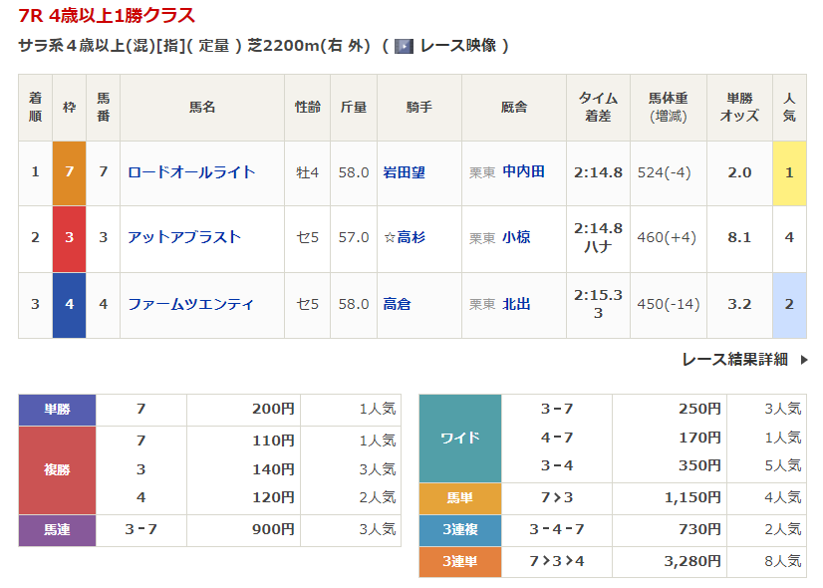Click the 7R 4歳以上1勝クラス race title
The height and width of the screenshot is (588, 823).
click(107, 16)
